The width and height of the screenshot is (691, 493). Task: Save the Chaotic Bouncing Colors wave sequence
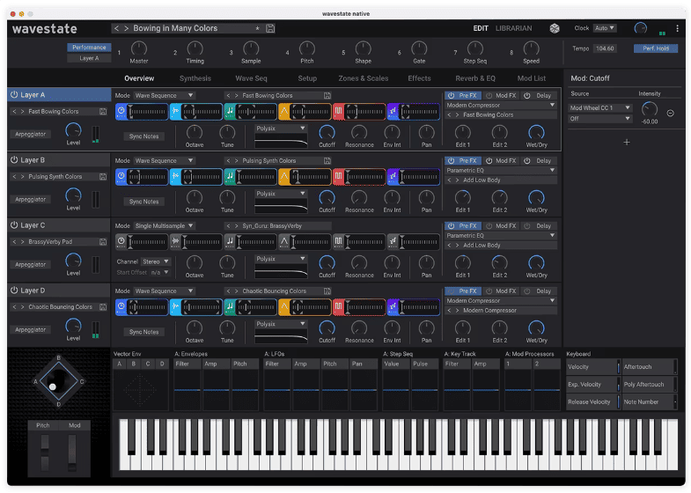tap(327, 291)
